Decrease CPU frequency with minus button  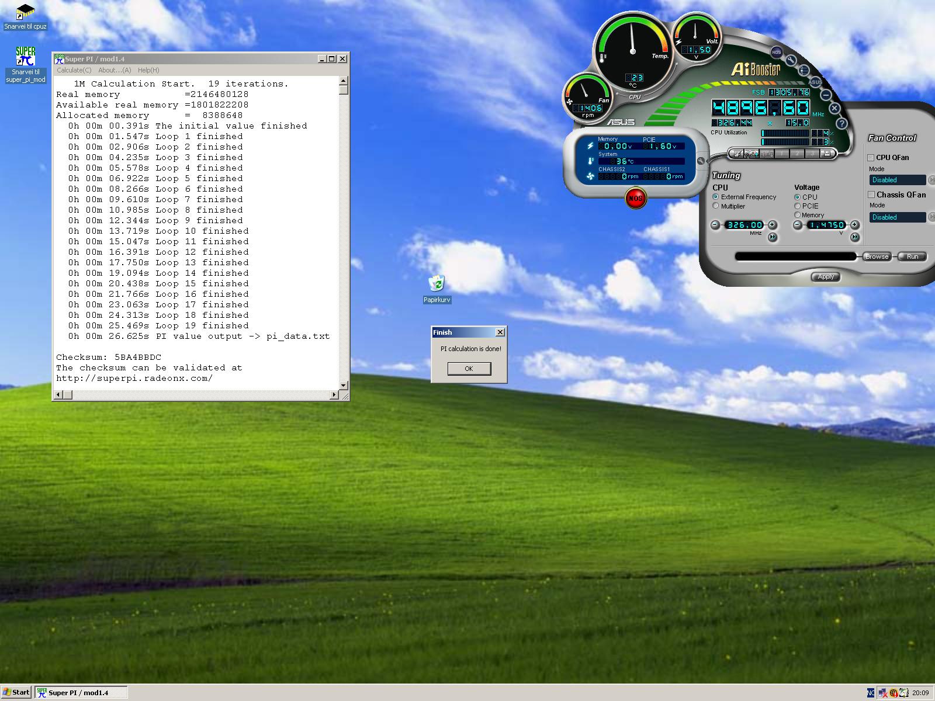715,225
